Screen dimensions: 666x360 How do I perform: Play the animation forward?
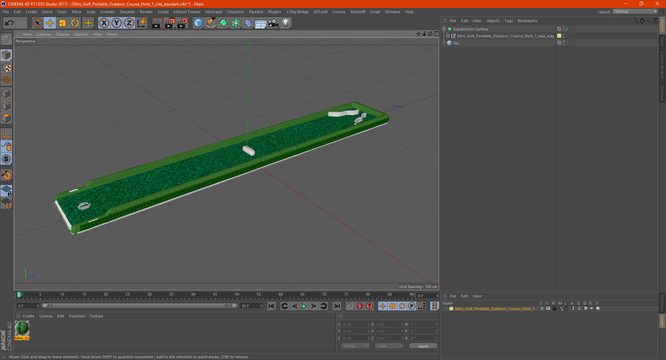[x=304, y=306]
